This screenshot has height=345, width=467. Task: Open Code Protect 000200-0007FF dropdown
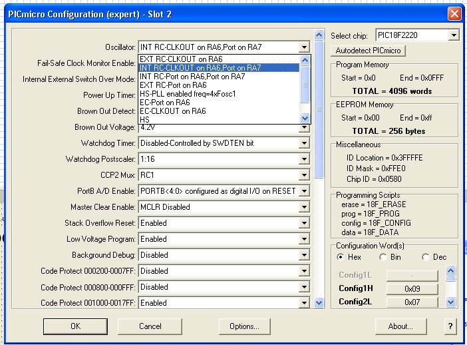pos(304,271)
